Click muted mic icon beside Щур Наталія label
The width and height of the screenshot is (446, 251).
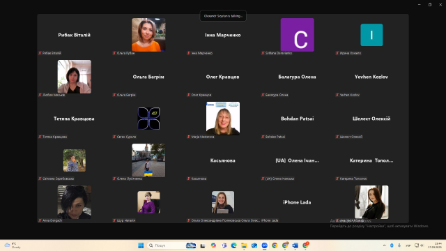(x=114, y=220)
